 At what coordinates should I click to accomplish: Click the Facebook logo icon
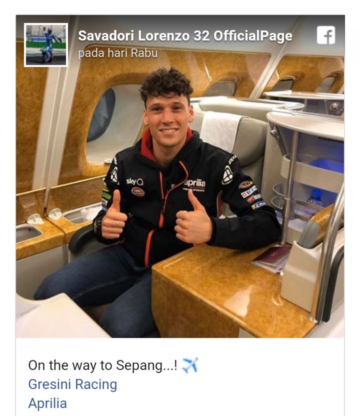coord(326,36)
